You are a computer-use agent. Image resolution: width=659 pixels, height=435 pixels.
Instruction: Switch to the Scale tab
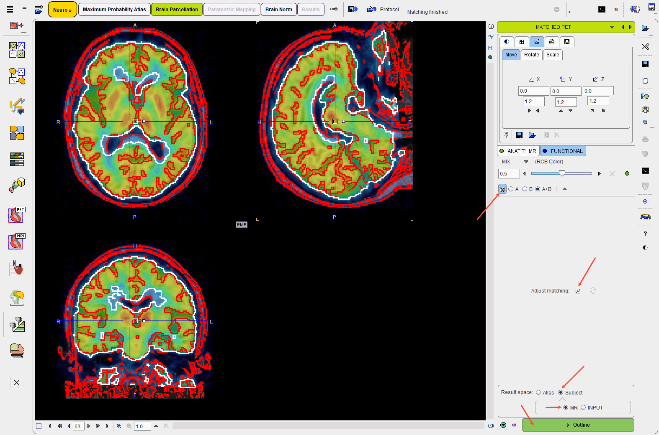(x=553, y=54)
